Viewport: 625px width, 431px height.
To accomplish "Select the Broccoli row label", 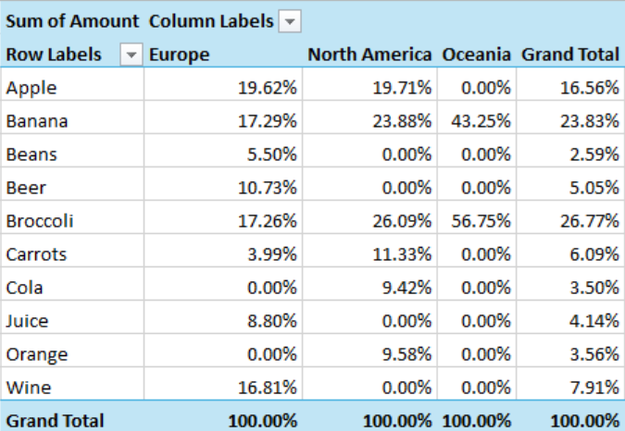I will click(39, 222).
